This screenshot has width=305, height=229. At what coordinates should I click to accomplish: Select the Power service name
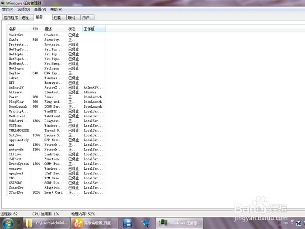click(14, 97)
